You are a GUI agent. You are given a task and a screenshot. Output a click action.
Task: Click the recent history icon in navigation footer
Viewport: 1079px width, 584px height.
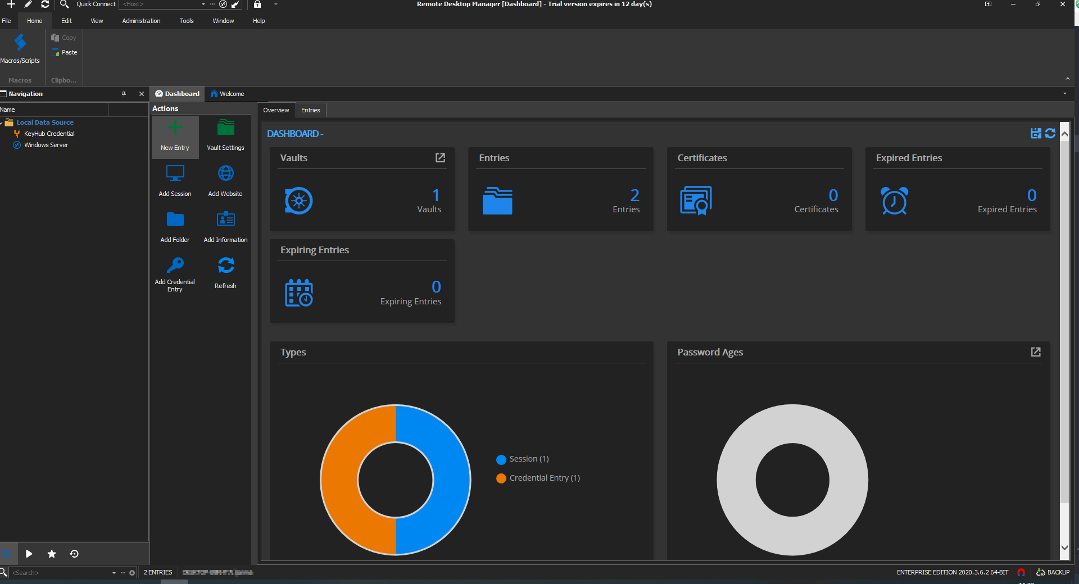pyautogui.click(x=74, y=554)
